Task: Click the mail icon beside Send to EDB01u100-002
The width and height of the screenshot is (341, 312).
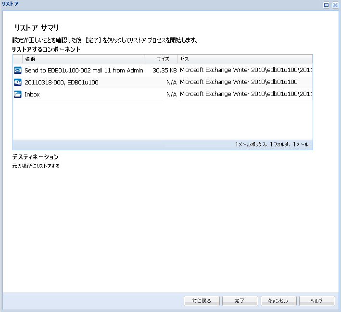Action: [18, 70]
